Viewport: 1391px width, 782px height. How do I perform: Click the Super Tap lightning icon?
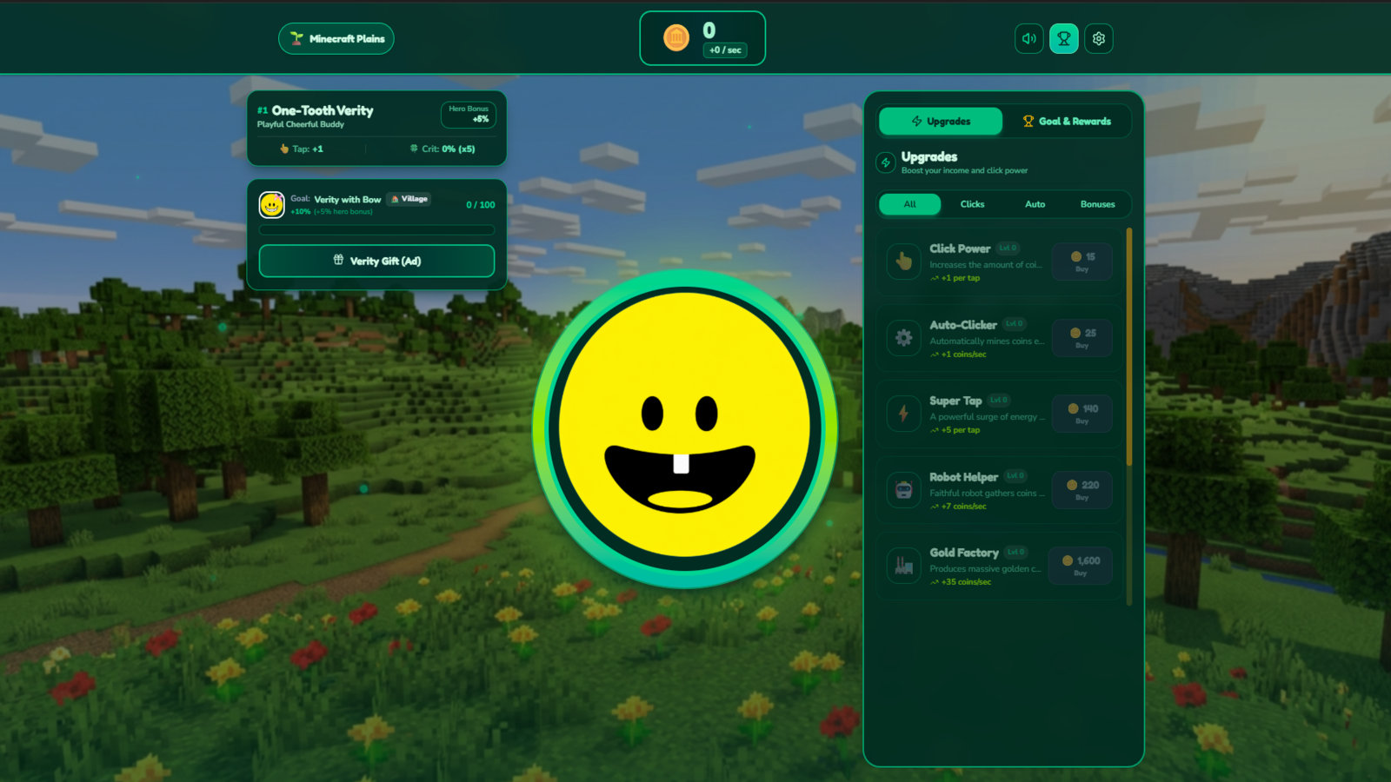[x=904, y=414]
